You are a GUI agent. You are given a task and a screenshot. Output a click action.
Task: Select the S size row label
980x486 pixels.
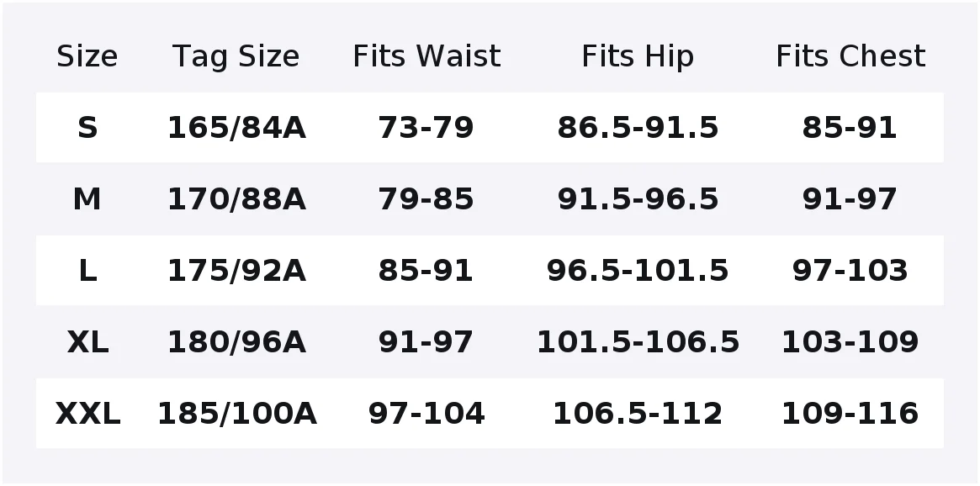(x=87, y=128)
